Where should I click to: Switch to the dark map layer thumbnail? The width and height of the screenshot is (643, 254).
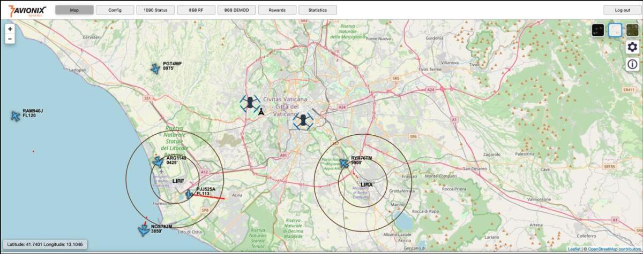click(x=598, y=30)
